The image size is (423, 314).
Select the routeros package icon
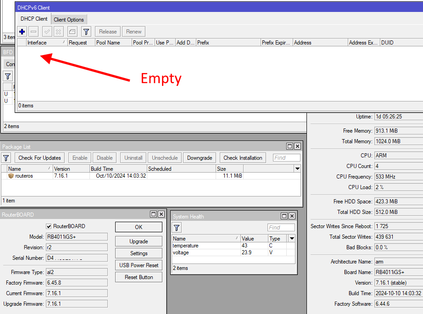tap(11, 176)
